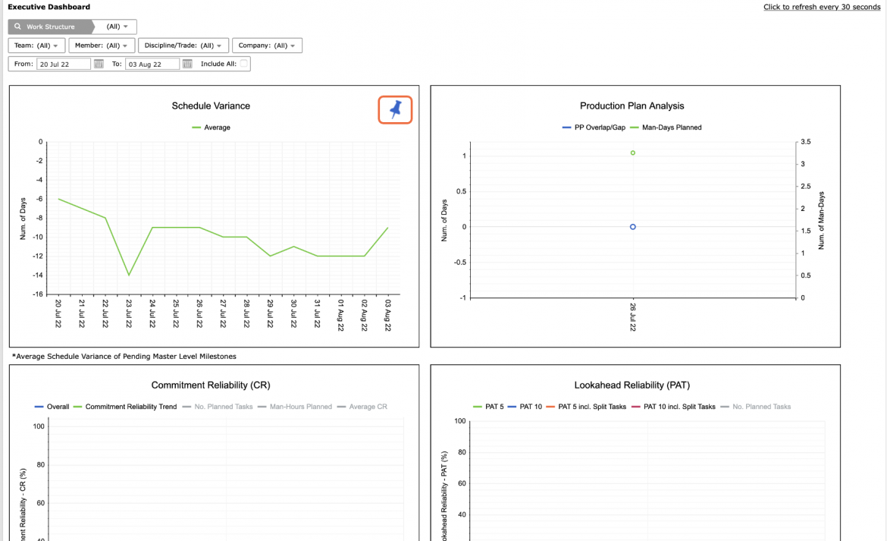Expand the Member filter dropdown

click(102, 46)
